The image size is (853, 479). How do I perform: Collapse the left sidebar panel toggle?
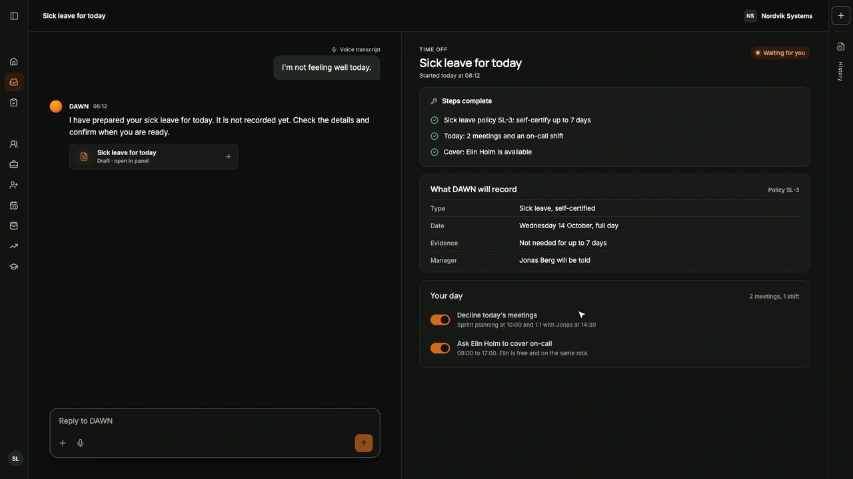(x=14, y=16)
